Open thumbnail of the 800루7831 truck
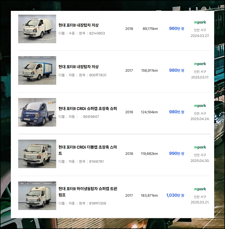The width and height of the screenshot is (225, 229). coord(37,71)
